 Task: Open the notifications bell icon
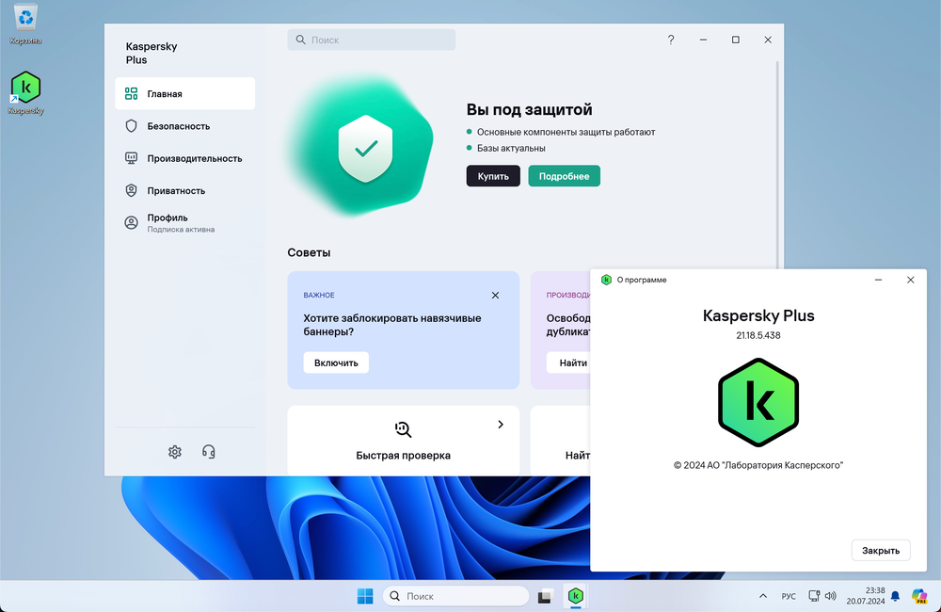tap(895, 596)
